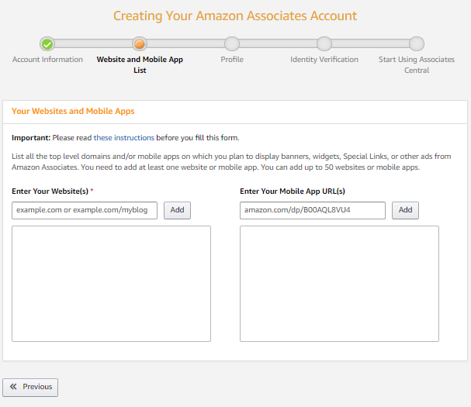Click the 'Enter Your Website(s)' label
Viewport: 471px width, 407px height.
tap(50, 191)
